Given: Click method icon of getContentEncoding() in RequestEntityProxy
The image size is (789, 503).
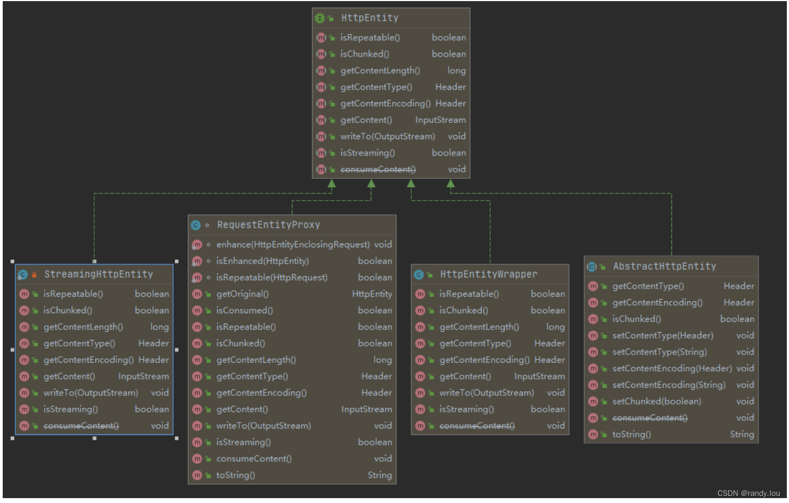Looking at the screenshot, I should 197,393.
